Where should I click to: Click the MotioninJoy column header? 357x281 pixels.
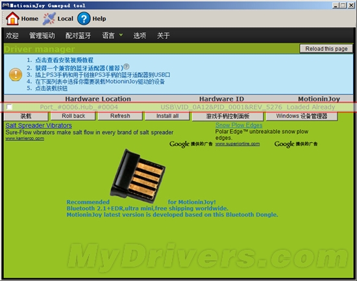click(x=319, y=99)
